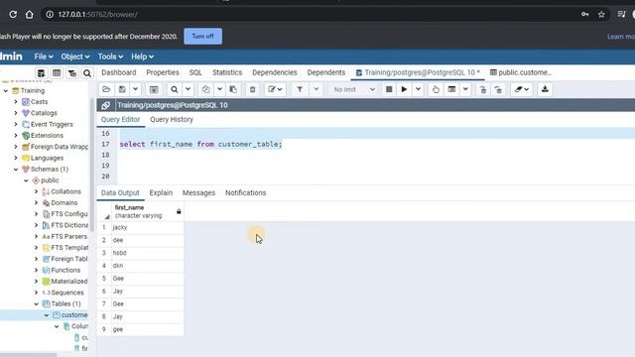Open the No limit rows dropdown
The image size is (635, 357).
[353, 89]
